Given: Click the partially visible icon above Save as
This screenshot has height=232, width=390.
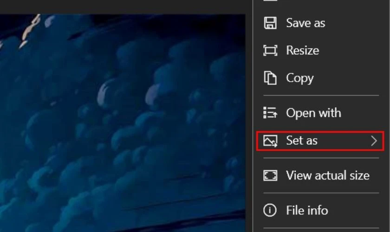Looking at the screenshot, I should [270, 0].
